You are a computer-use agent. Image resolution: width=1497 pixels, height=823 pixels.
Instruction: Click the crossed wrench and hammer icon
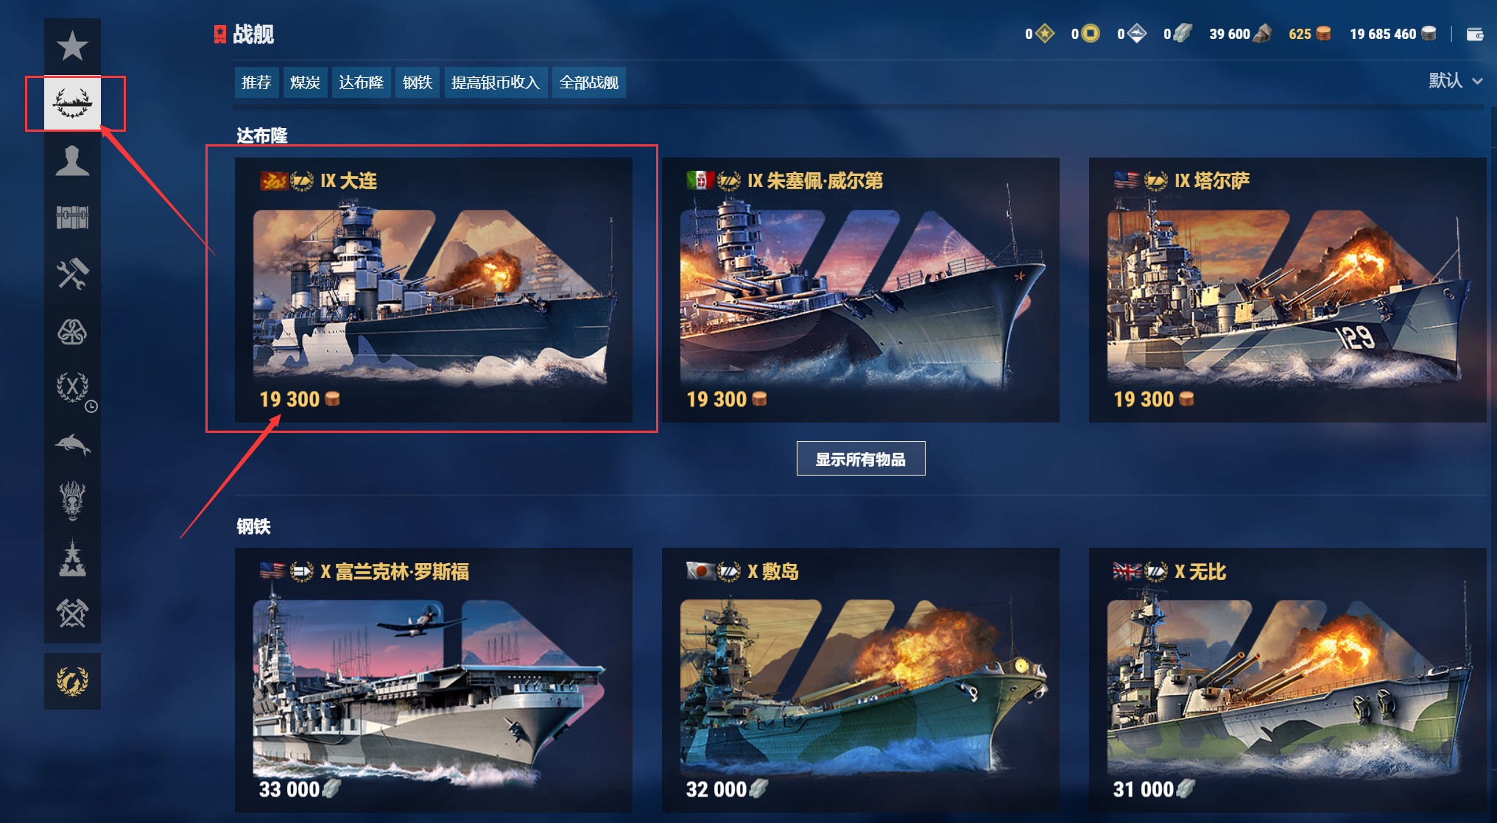point(72,274)
